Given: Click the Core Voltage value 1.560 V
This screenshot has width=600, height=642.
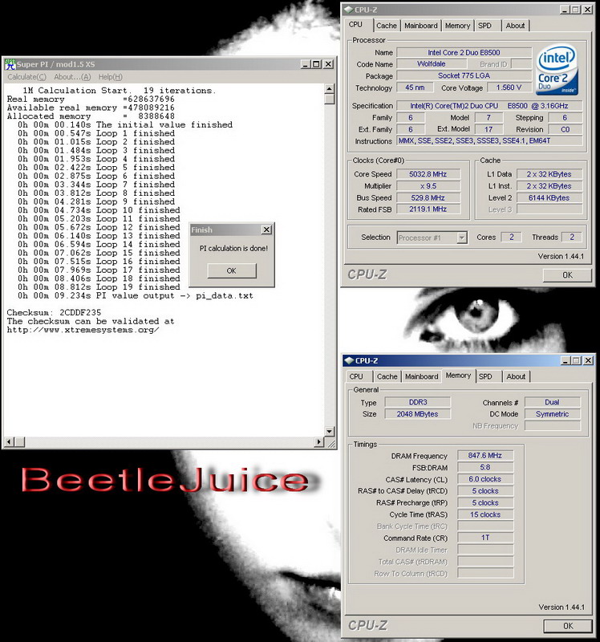Looking at the screenshot, I should [509, 87].
